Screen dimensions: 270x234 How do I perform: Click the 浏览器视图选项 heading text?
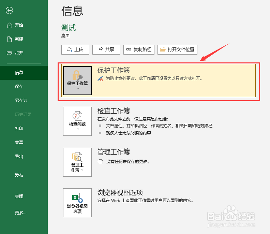120,192
